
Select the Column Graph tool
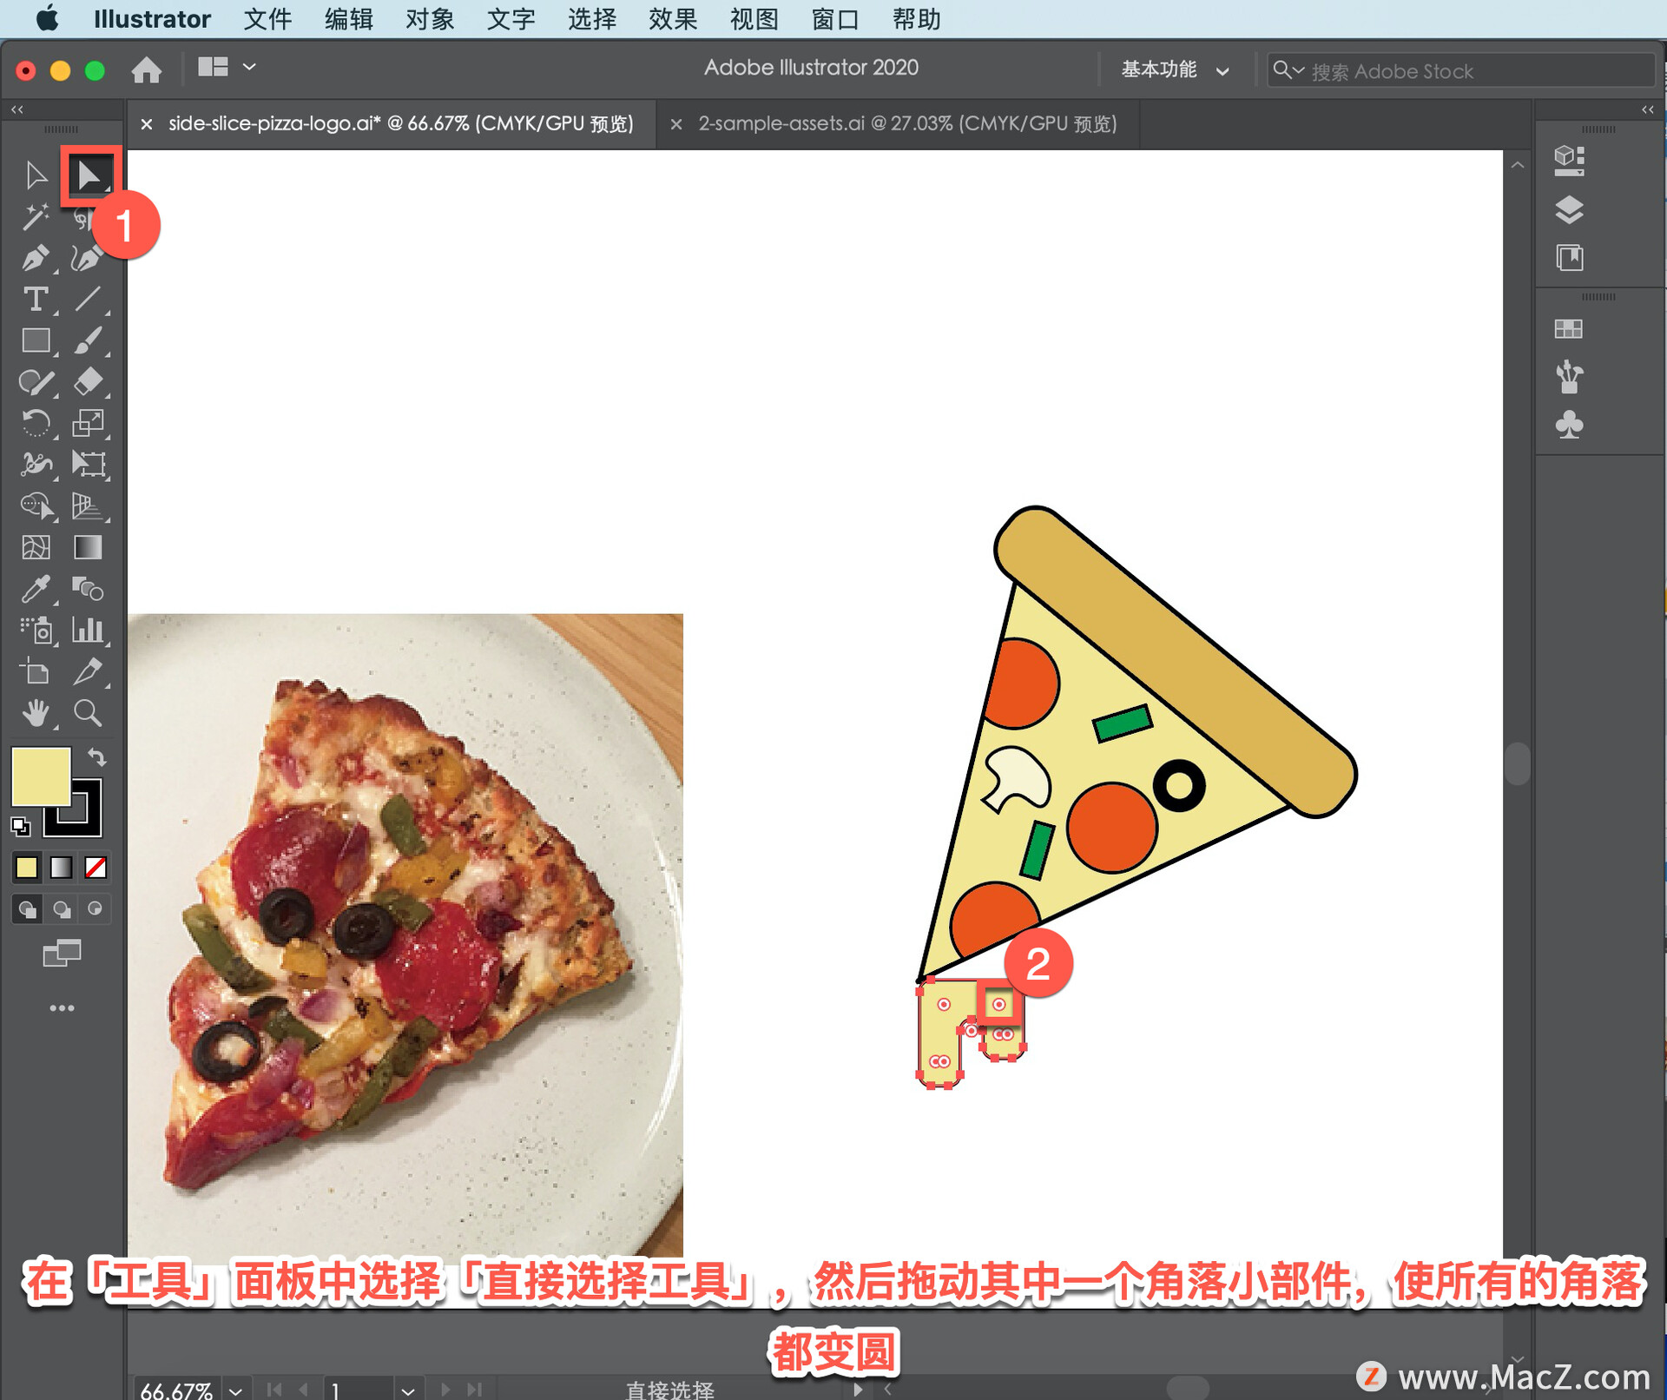pos(88,630)
